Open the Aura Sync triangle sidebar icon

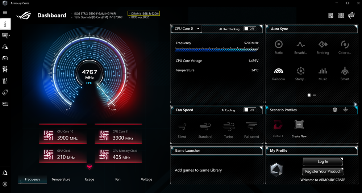5,47
